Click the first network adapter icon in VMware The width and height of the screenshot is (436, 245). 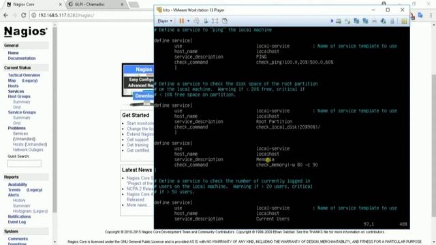coord(356,21)
